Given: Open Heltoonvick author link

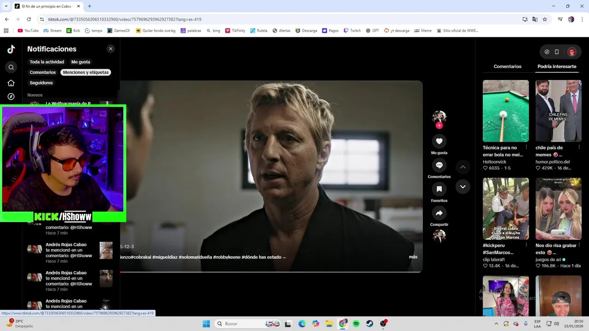Looking at the screenshot, I should click(494, 162).
